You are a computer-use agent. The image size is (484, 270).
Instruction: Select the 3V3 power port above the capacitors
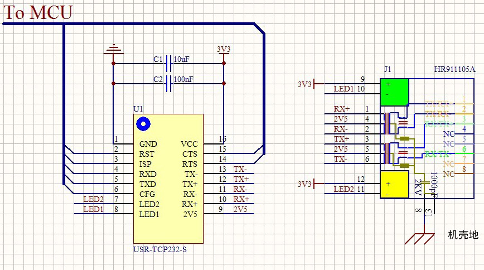point(223,50)
